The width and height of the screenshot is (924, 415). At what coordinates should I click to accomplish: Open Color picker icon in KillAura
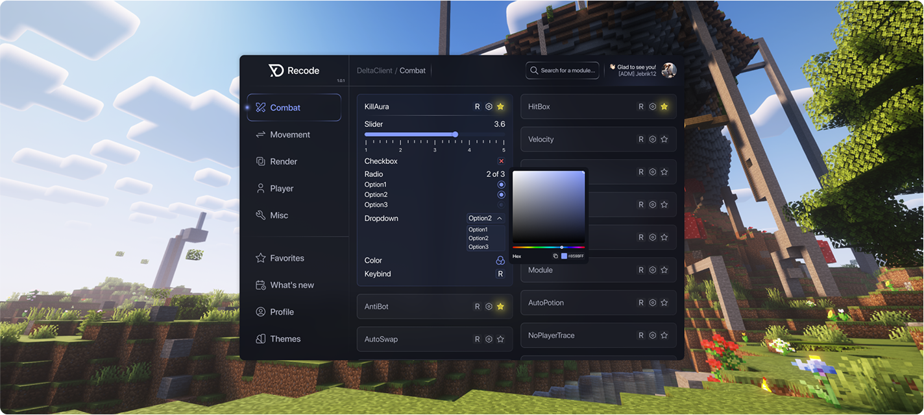click(500, 261)
